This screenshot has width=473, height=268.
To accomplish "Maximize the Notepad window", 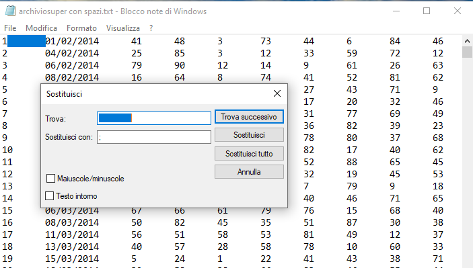I will (x=427, y=11).
